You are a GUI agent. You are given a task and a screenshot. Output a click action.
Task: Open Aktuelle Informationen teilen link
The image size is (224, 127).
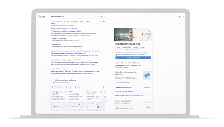pos(136,96)
